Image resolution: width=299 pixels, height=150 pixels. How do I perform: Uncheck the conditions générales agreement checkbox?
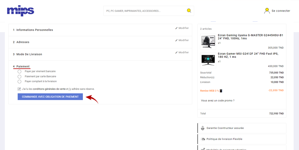click(x=19, y=89)
